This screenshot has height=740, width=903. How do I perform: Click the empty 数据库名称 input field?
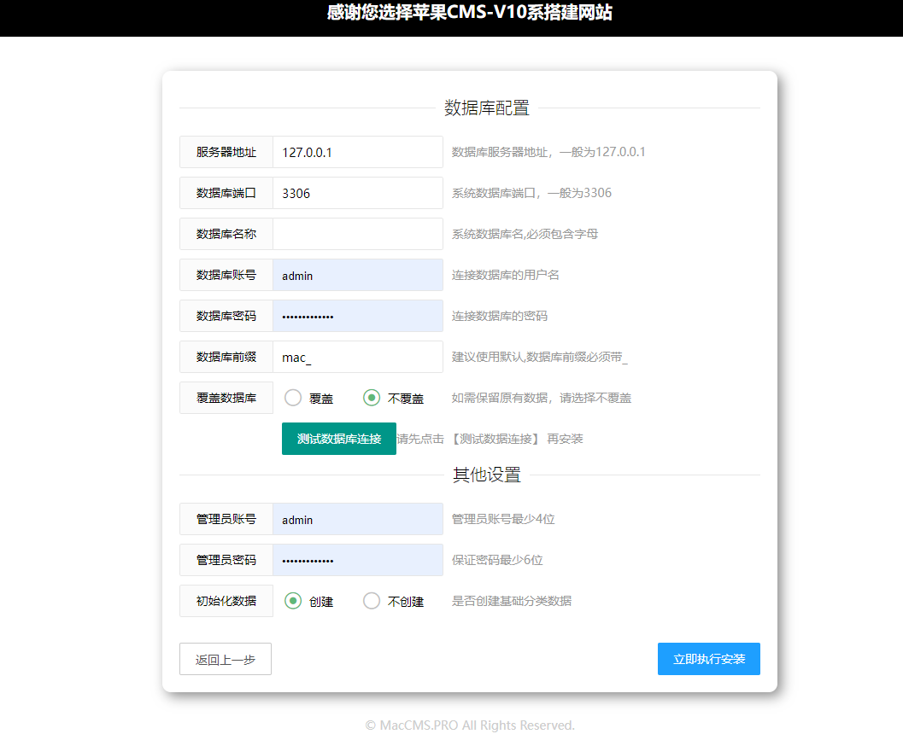tap(358, 234)
